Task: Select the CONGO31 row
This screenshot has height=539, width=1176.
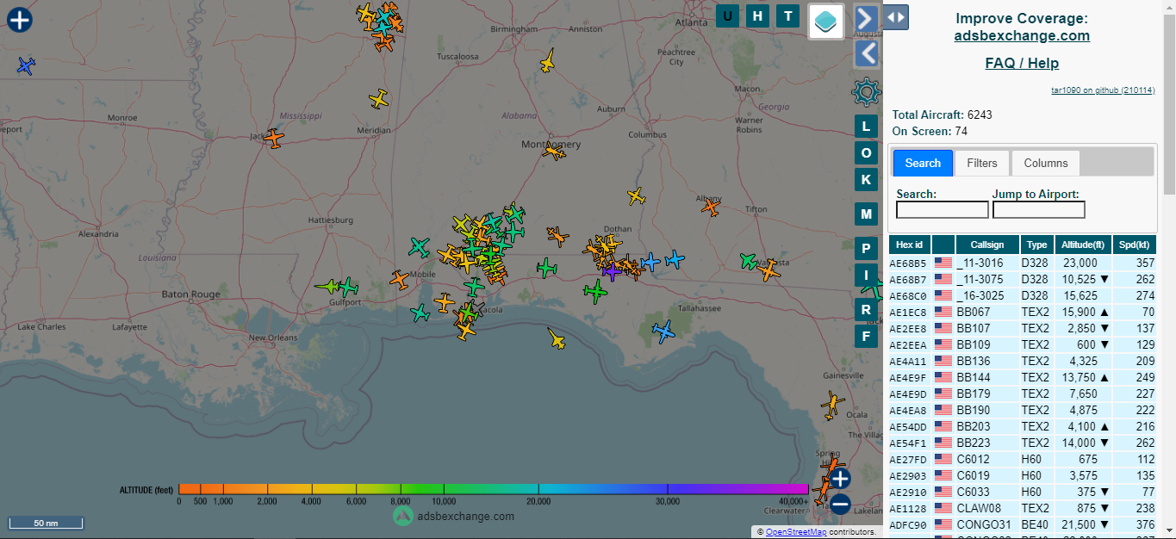Action: tap(1023, 524)
